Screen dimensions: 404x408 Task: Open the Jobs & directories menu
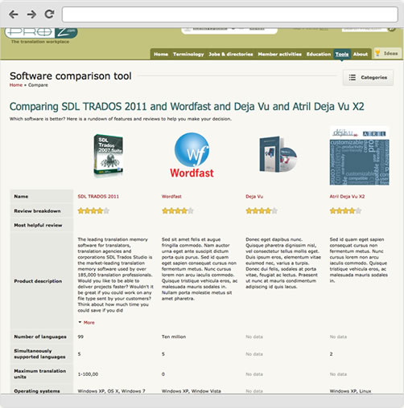(x=231, y=54)
